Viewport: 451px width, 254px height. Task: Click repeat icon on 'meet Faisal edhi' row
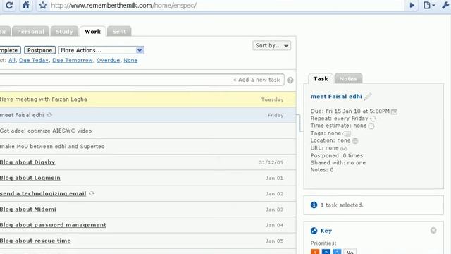[49, 114]
